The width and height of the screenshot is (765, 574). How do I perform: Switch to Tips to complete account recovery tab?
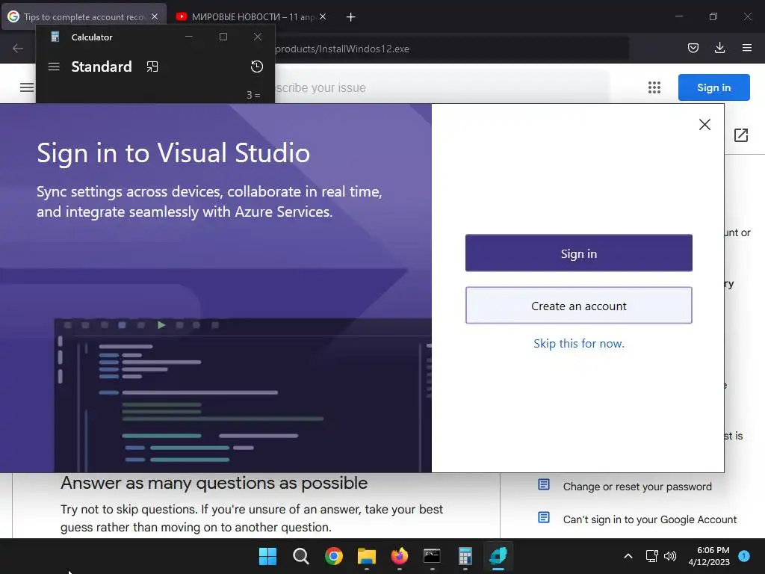click(84, 16)
